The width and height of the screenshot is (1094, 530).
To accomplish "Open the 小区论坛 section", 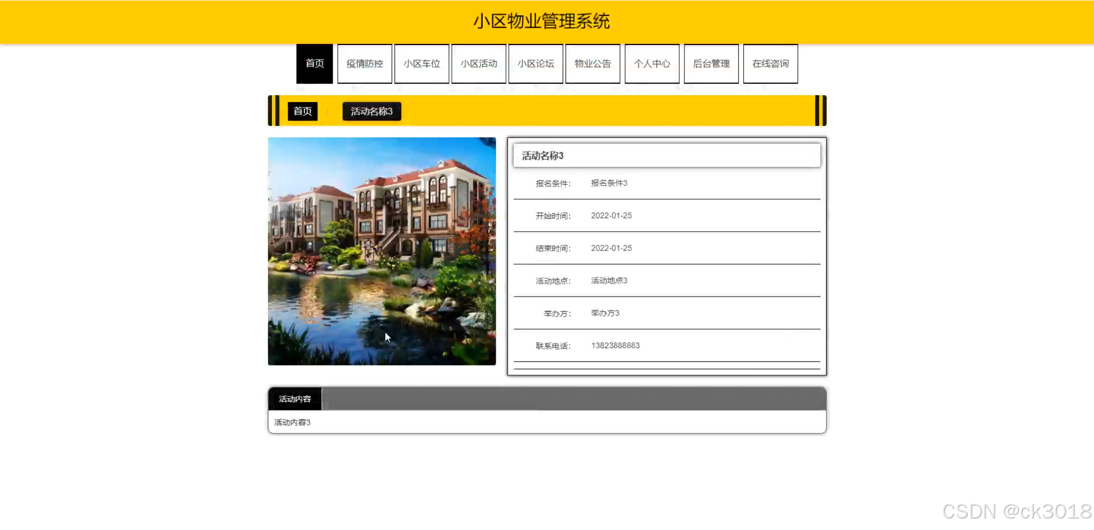I will [x=535, y=64].
